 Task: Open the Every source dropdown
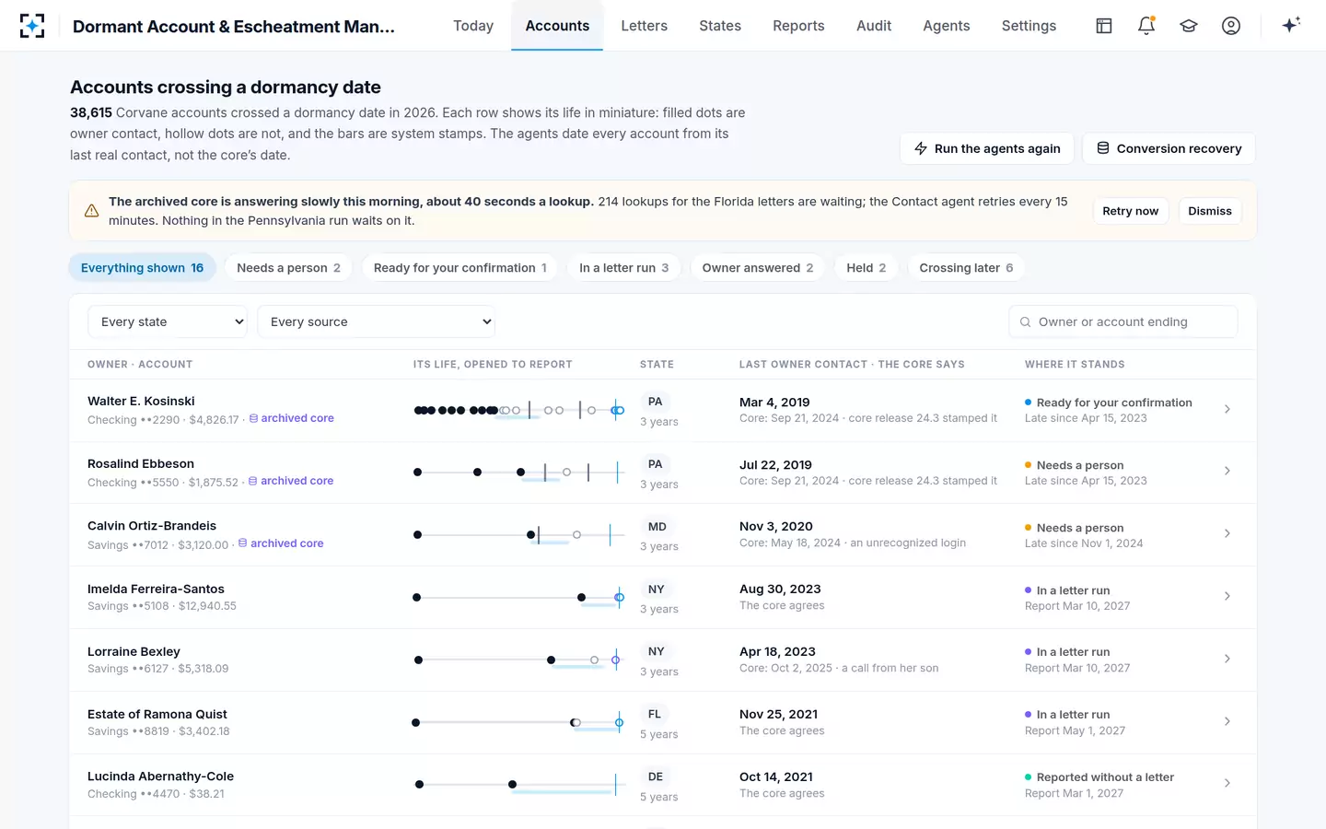(x=376, y=321)
